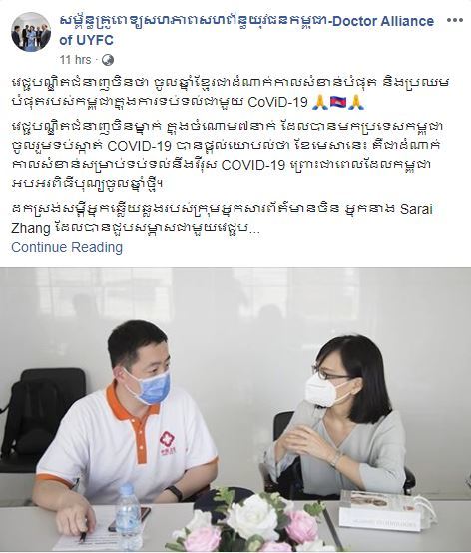
Task: Click the first praying hands emoji
Action: pos(320,102)
